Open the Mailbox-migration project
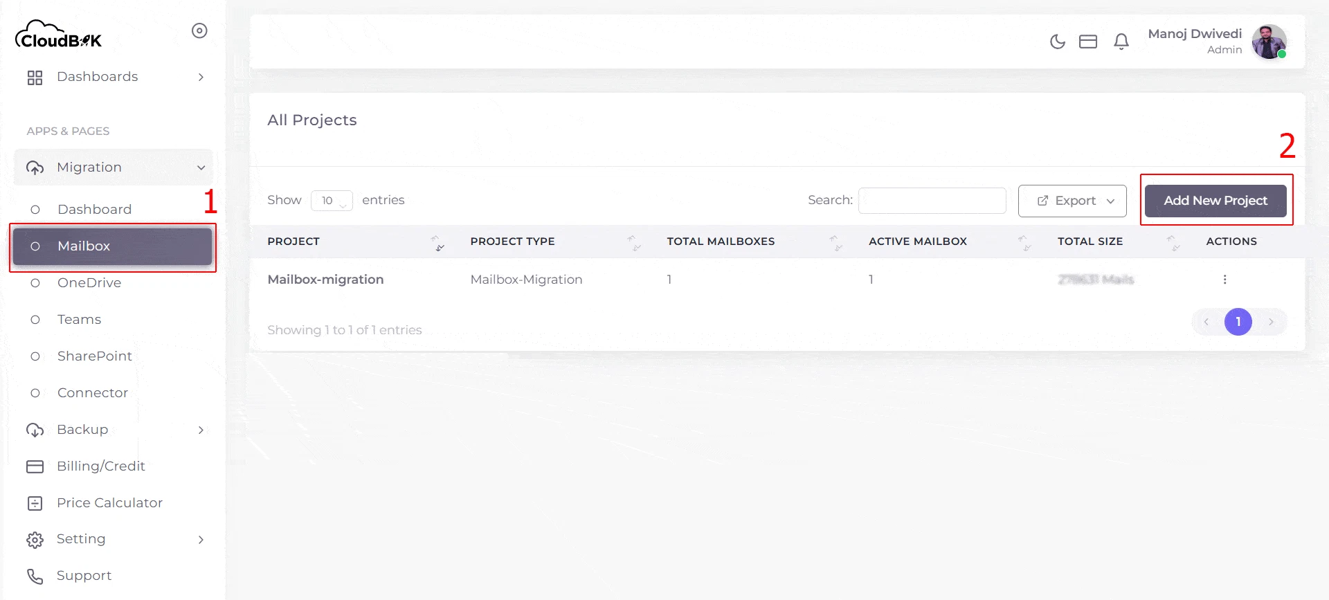The width and height of the screenshot is (1329, 600). click(325, 280)
